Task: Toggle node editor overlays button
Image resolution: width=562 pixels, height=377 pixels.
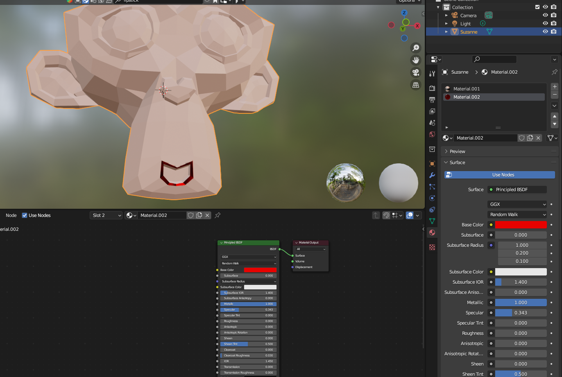Action: 410,215
